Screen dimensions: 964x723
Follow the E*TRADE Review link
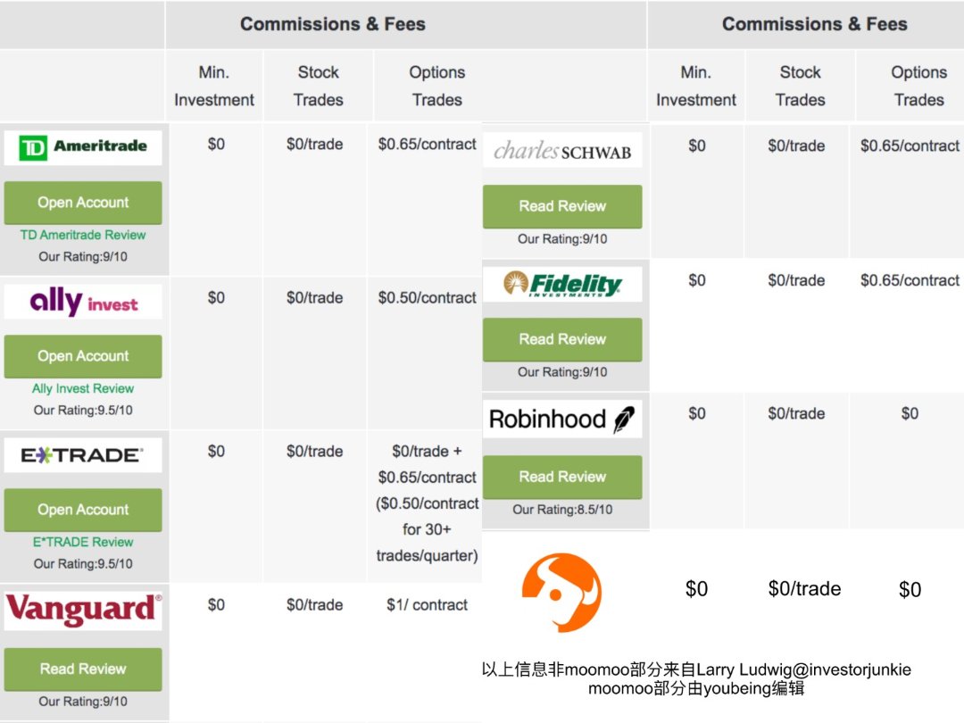[x=83, y=542]
